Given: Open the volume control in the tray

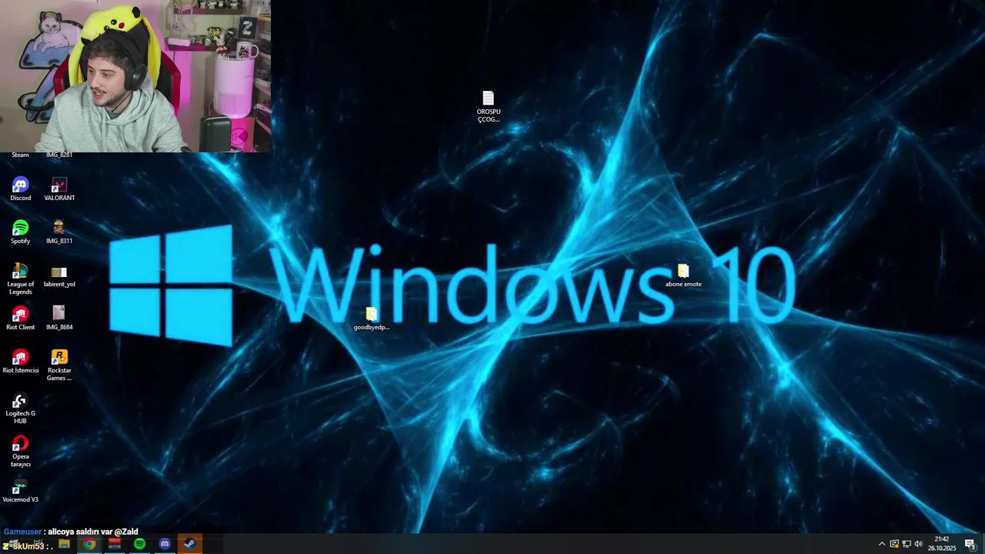Looking at the screenshot, I should (919, 544).
